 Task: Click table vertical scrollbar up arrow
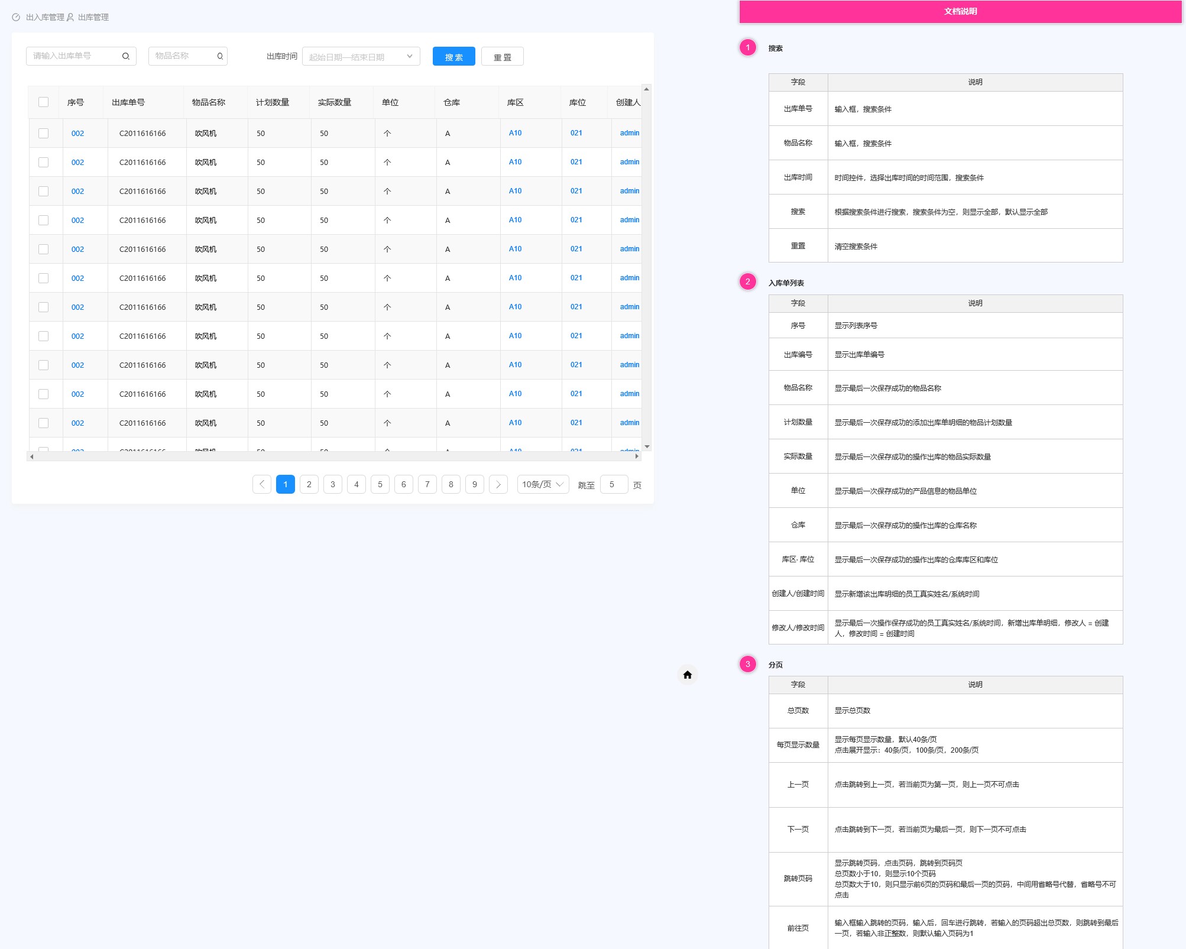(647, 89)
